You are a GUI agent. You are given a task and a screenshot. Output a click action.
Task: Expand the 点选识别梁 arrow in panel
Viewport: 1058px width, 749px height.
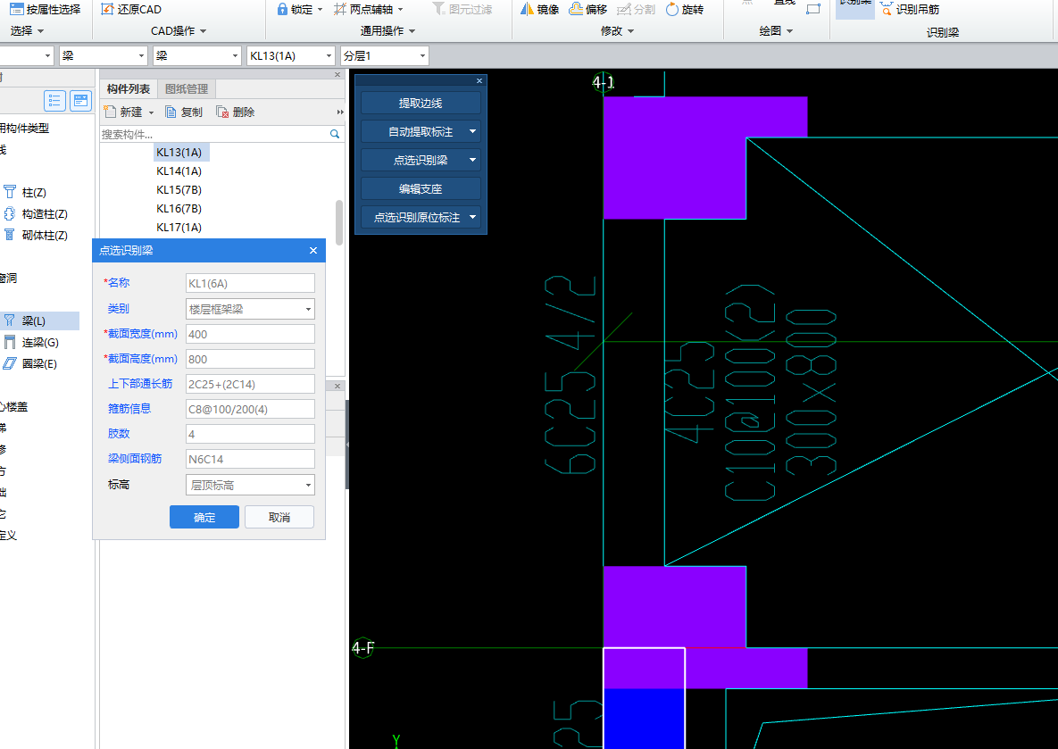(x=472, y=160)
